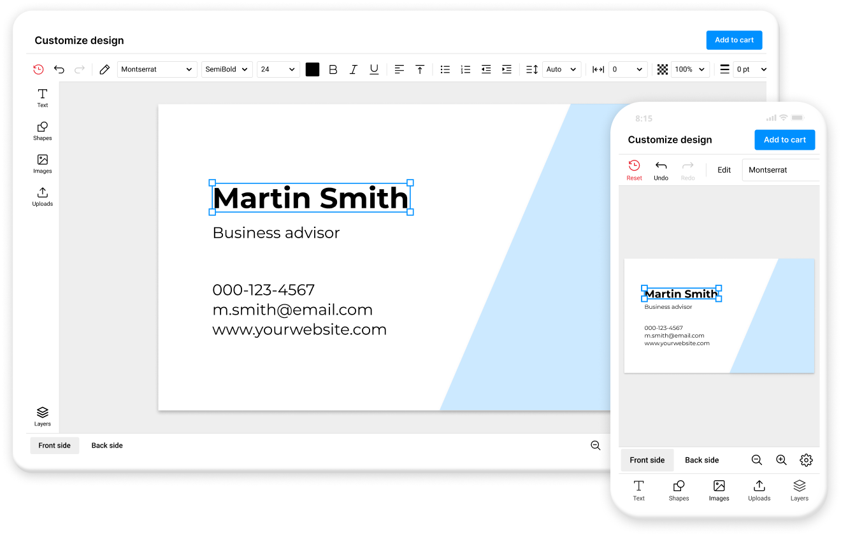Open the Images panel
Screen dimensions: 841x535
42,163
